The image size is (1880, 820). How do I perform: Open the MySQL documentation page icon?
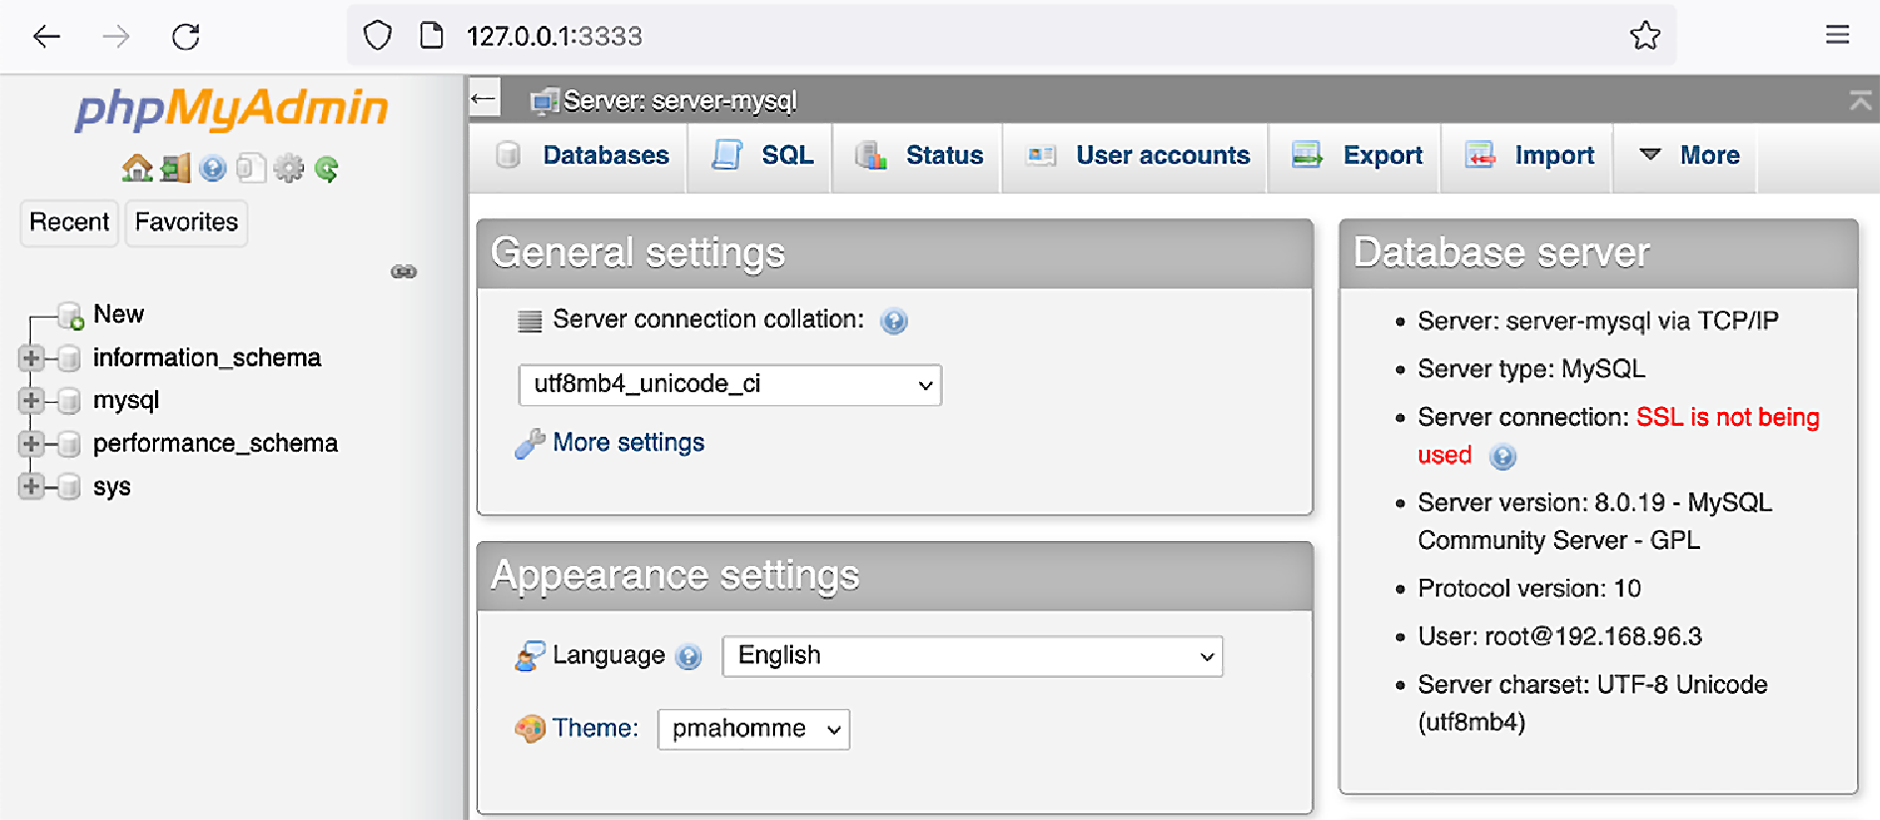[x=251, y=169]
